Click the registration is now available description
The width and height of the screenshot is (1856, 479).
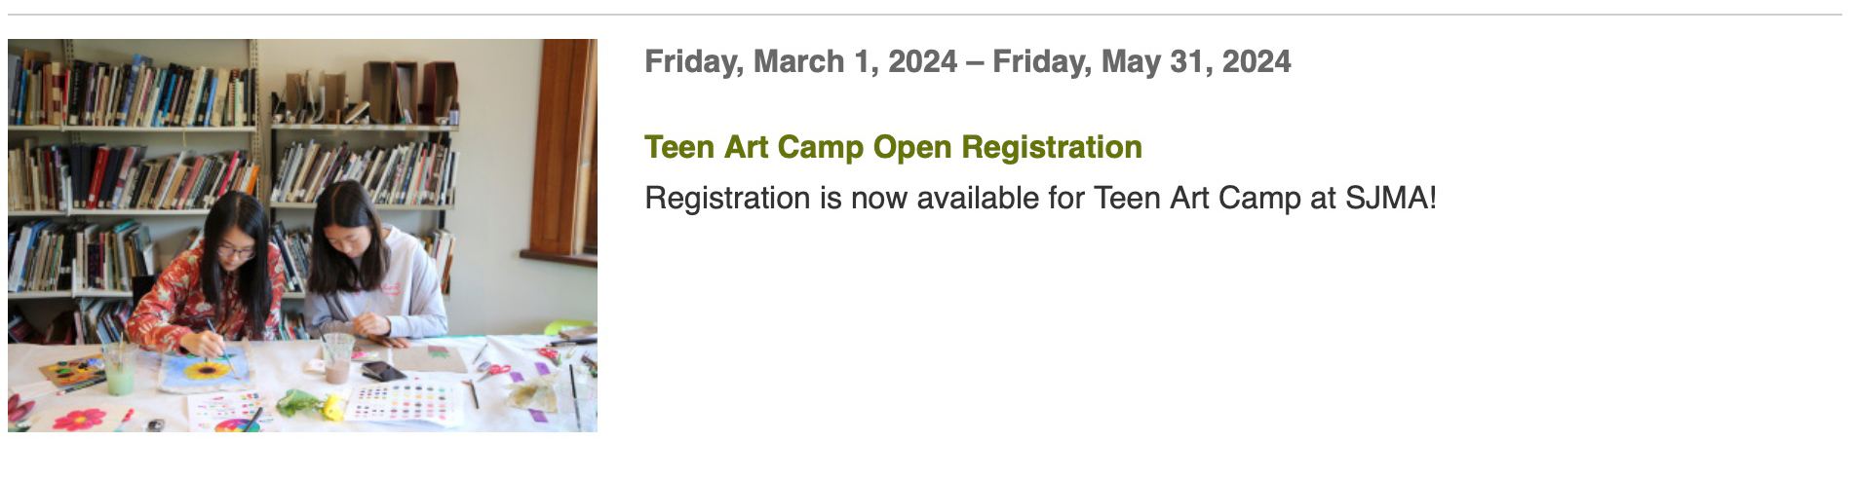1040,199
